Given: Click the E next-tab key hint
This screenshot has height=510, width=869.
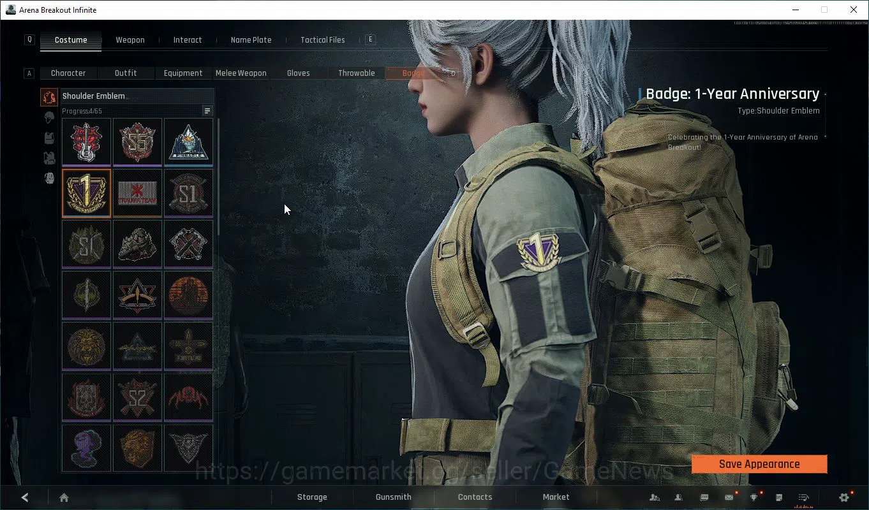Looking at the screenshot, I should 370,40.
